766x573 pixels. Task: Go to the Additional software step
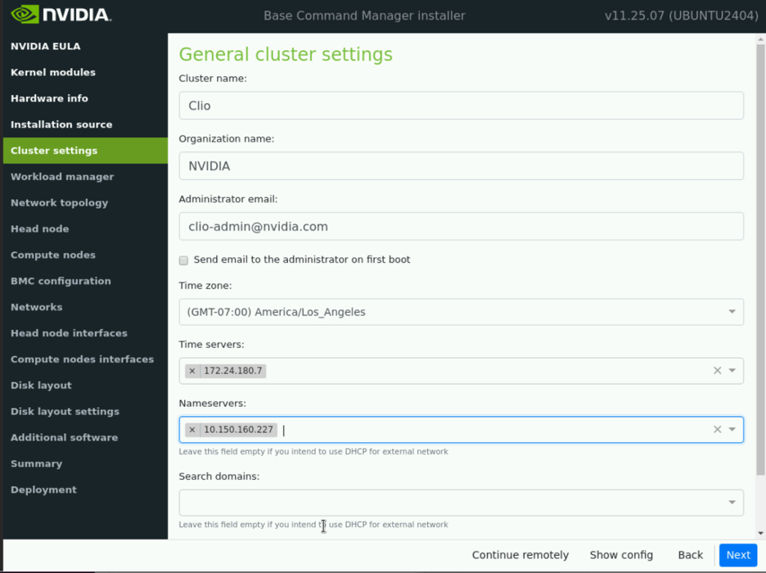(85, 438)
